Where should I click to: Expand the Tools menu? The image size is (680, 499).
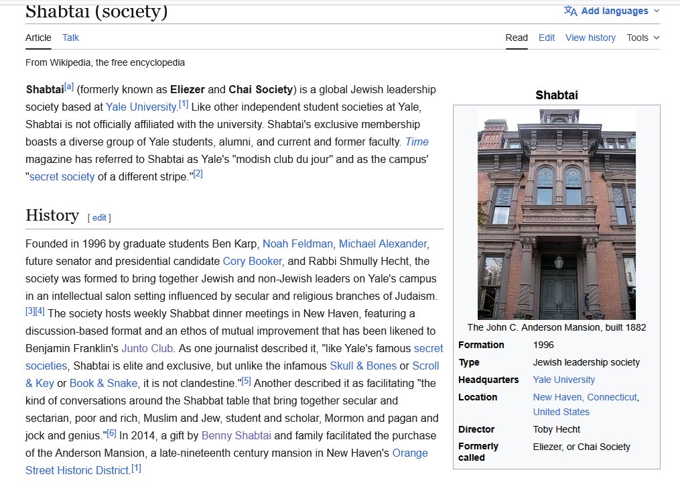pos(642,38)
